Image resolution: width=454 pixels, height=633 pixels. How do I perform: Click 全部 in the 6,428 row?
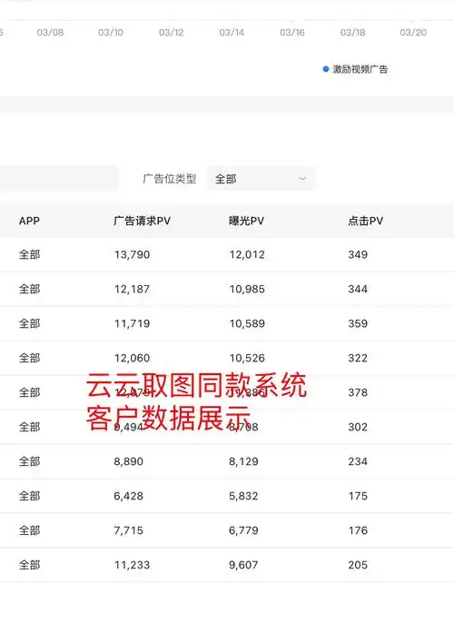[29, 496]
